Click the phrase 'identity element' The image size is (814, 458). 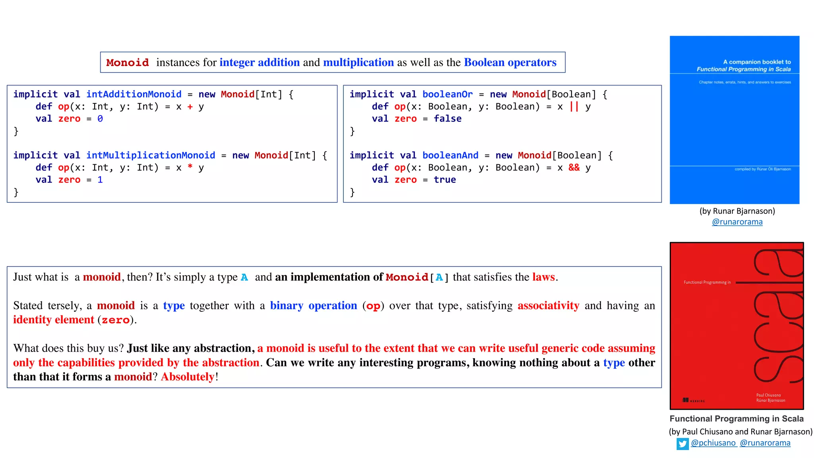coord(54,320)
